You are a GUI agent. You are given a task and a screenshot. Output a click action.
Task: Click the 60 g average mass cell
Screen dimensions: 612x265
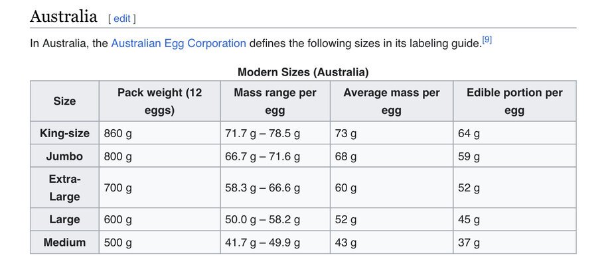point(346,187)
